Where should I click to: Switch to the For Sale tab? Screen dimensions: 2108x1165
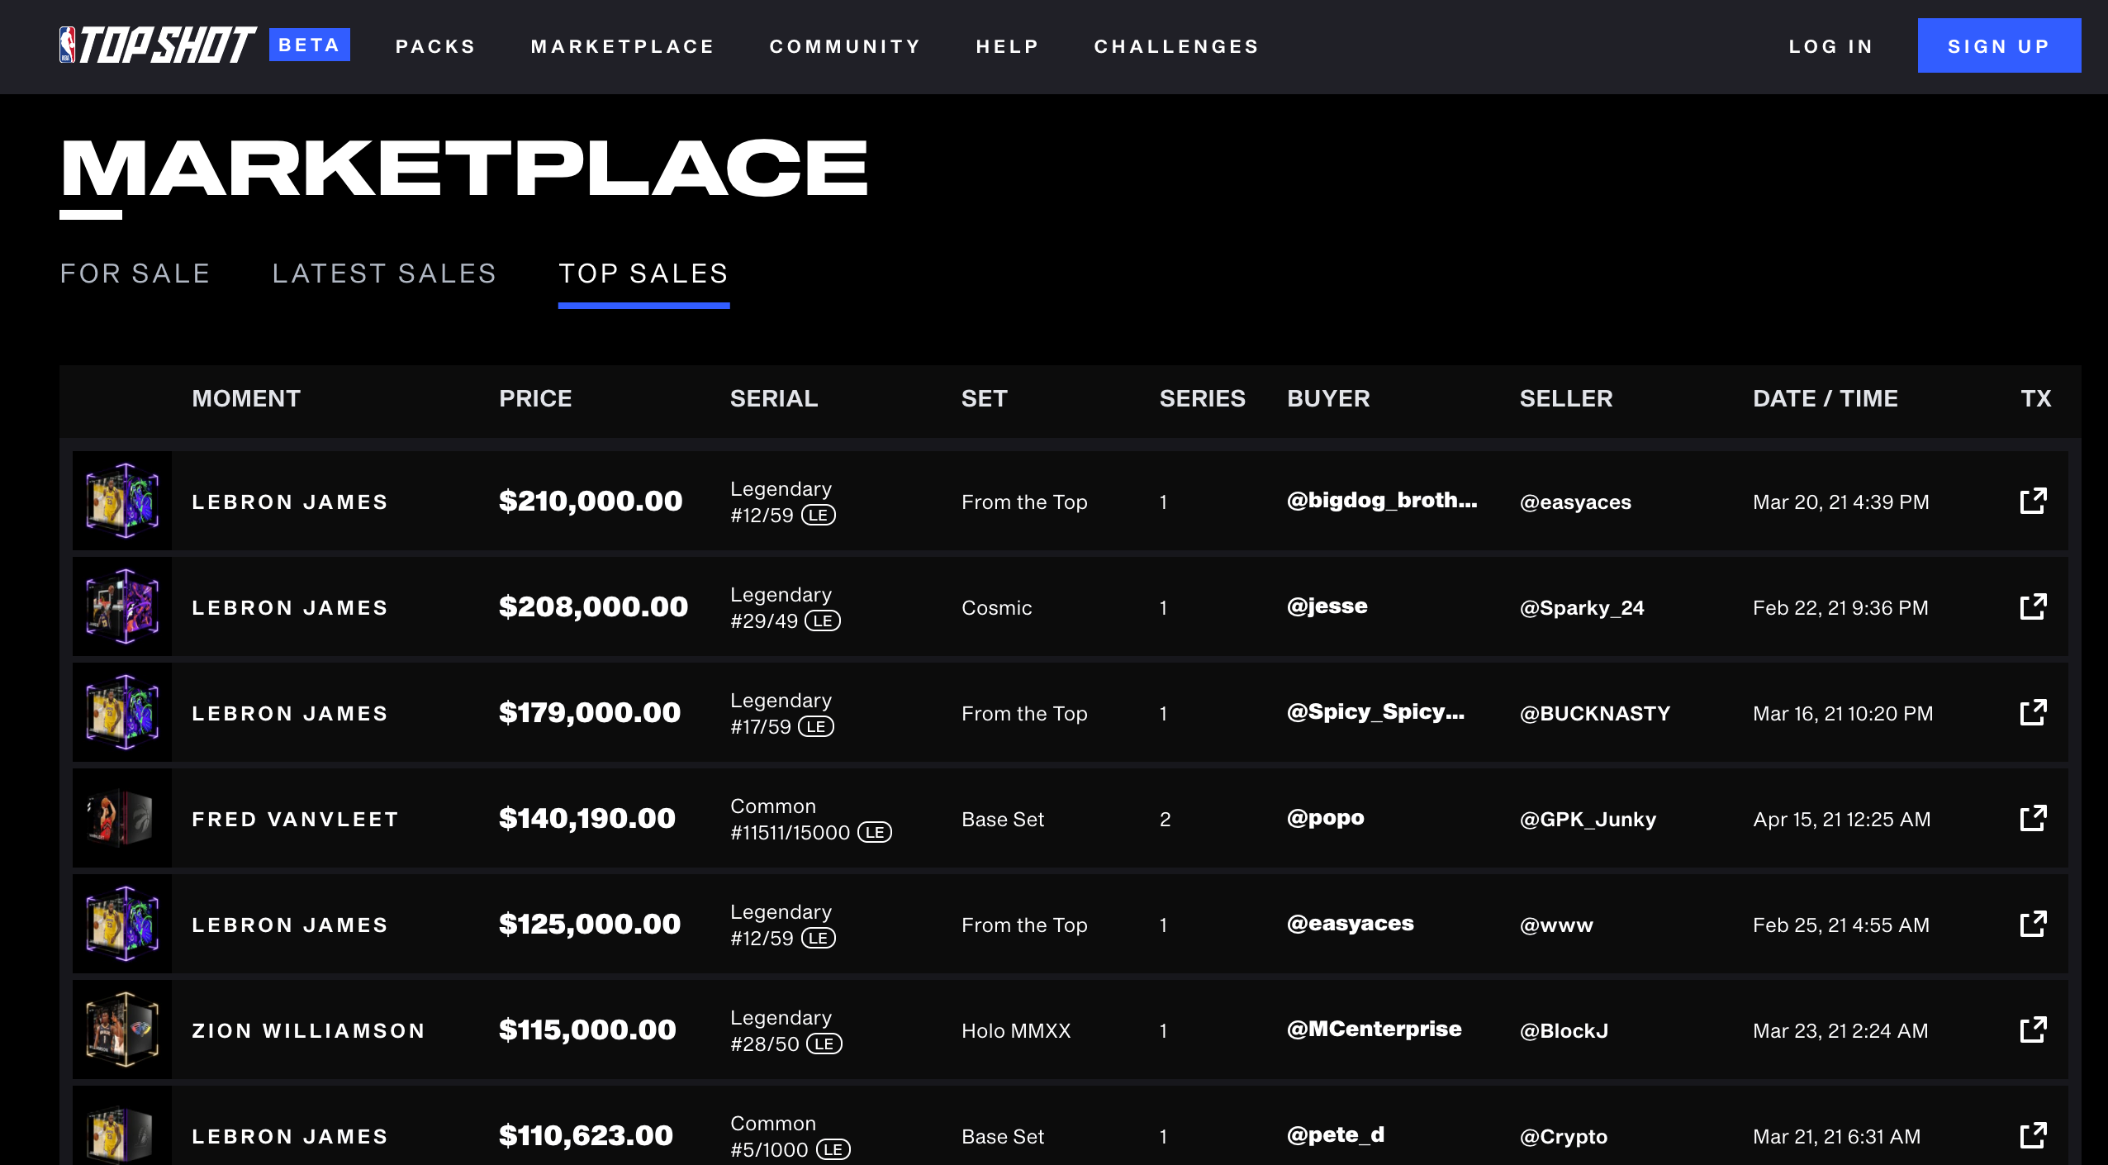point(135,273)
